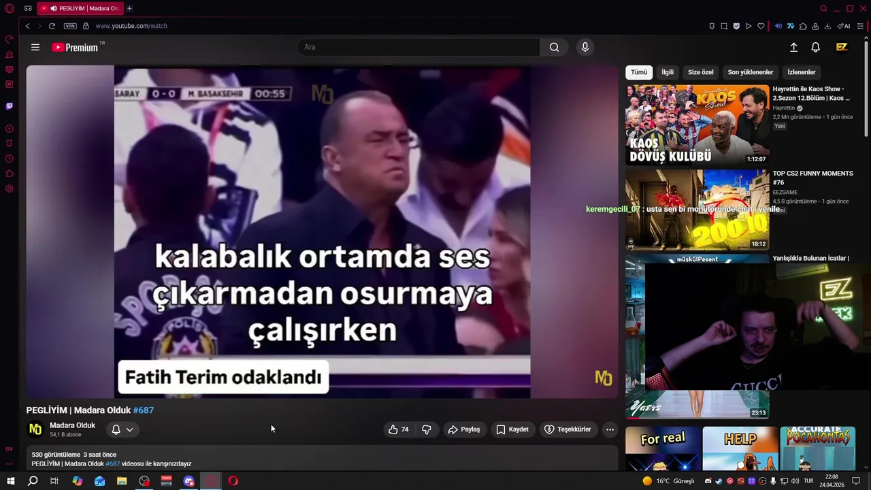The width and height of the screenshot is (871, 490).
Task: Open the CS2 200 IQ video thumbnail
Action: tap(697, 210)
